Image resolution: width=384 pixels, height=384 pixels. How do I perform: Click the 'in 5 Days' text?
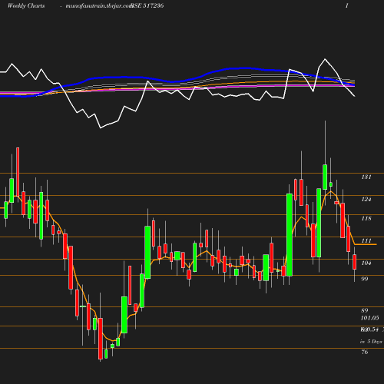(371, 342)
